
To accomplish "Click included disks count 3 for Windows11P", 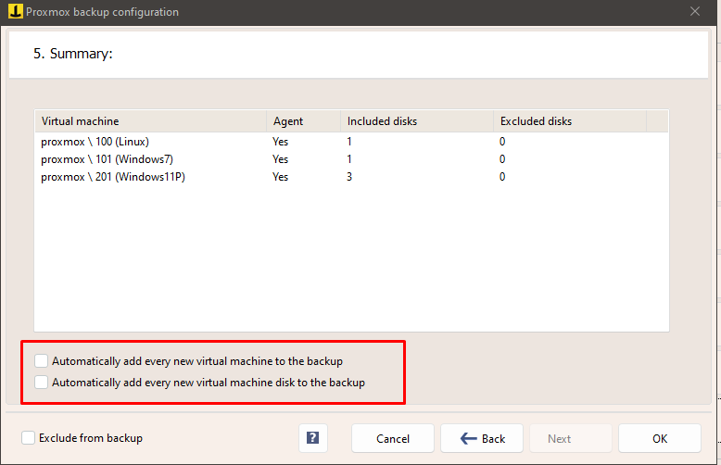I will [x=351, y=177].
